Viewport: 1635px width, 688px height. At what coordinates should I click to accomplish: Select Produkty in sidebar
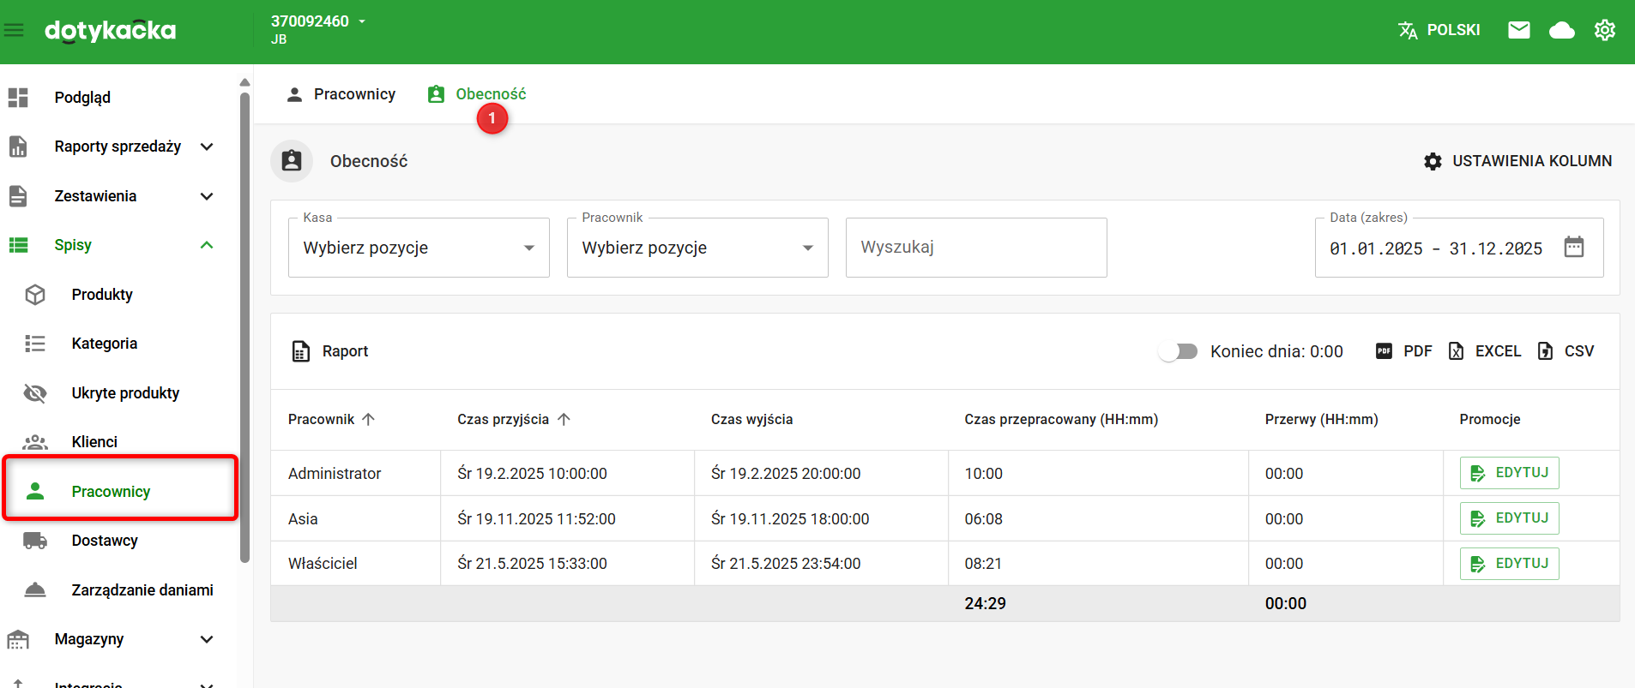102,295
